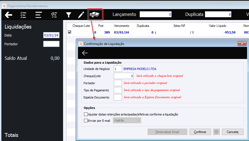Click the money liquidation icon

(x=95, y=14)
